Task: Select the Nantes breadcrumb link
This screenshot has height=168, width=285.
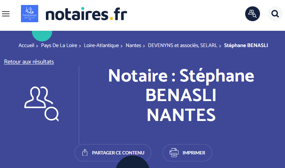Action: pos(133,45)
